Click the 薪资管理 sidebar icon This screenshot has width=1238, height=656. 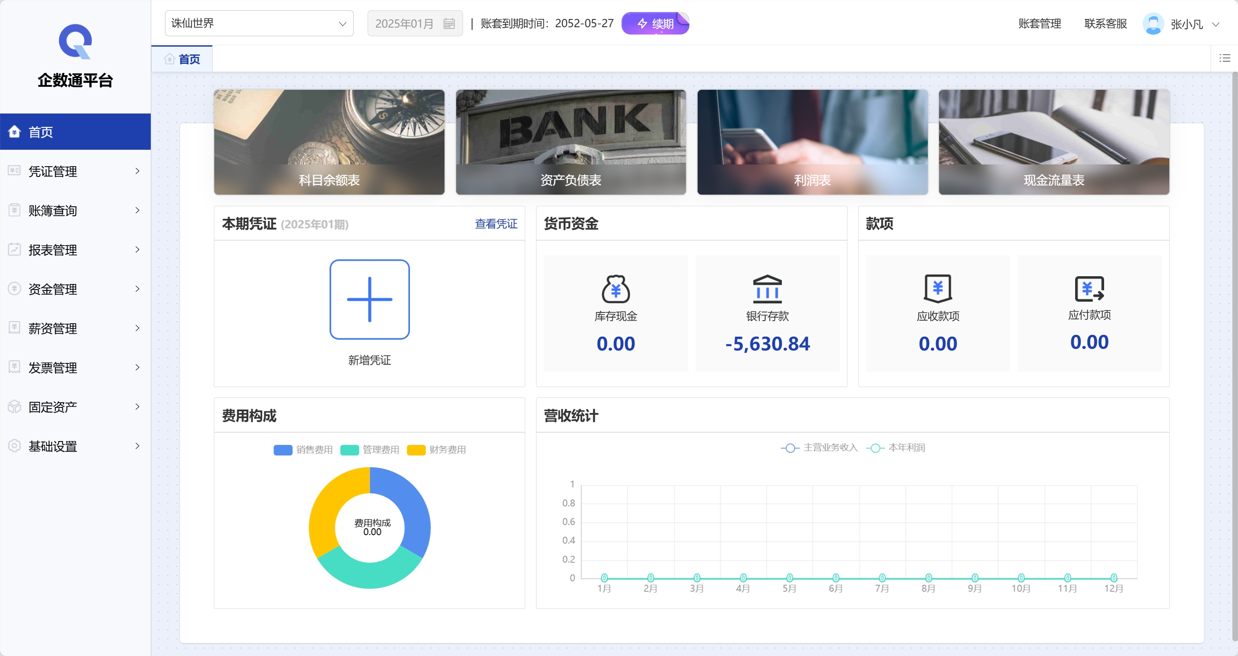coord(14,328)
